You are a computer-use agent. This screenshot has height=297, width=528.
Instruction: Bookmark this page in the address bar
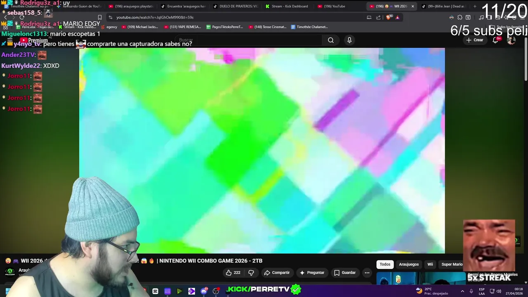pyautogui.click(x=99, y=17)
